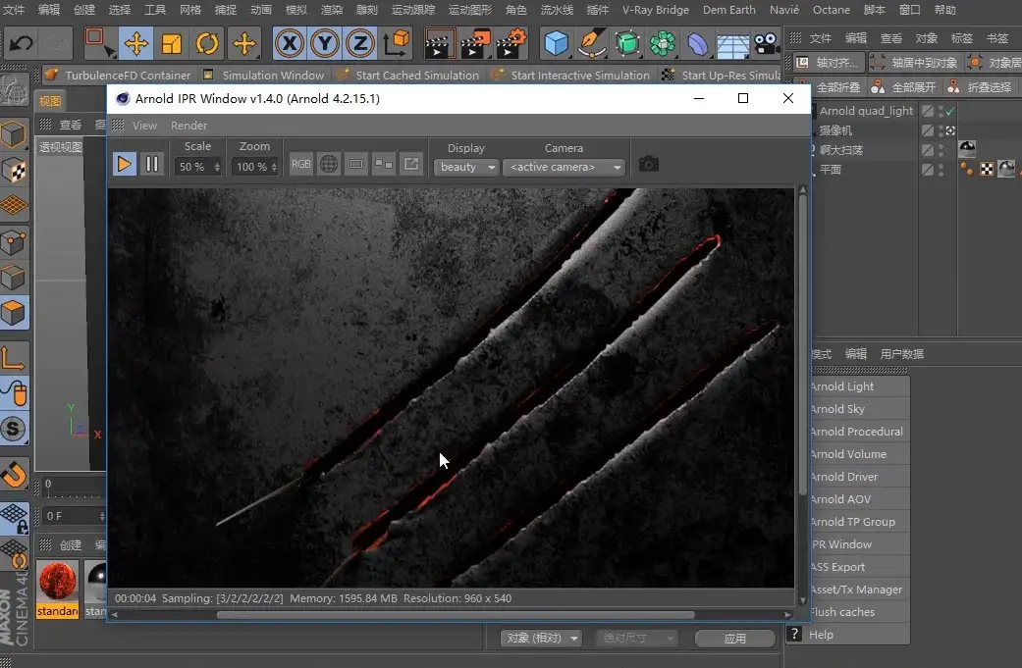The height and width of the screenshot is (668, 1022).
Task: Open the Octane menu
Action: [x=831, y=10]
